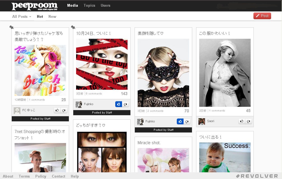Screen dimensions: 282x179
Task: Click the pin icon on the 10月24日 post
Action: [73, 27]
